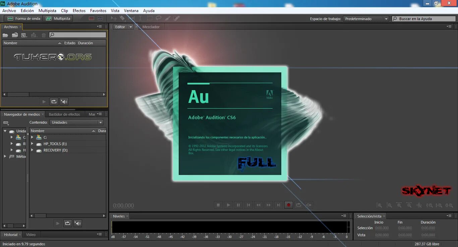Screen dimensions: 458x247
Task: Open the Archivos panel options menu
Action: click(100, 26)
